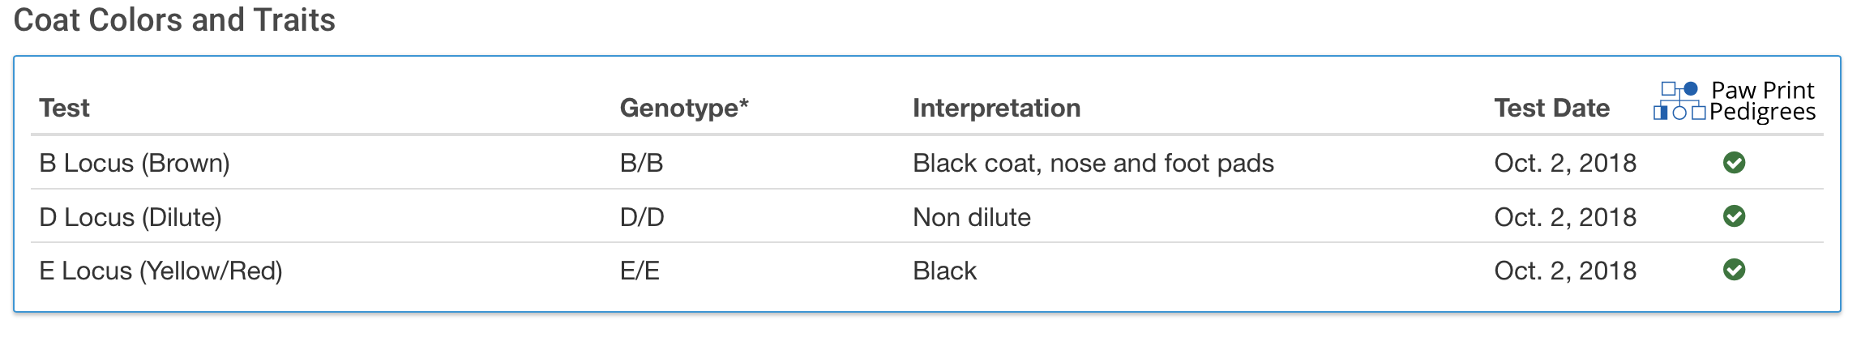Screen dimensions: 1861x337
Task: Click the green checkmark for E Locus
Action: coord(1734,270)
